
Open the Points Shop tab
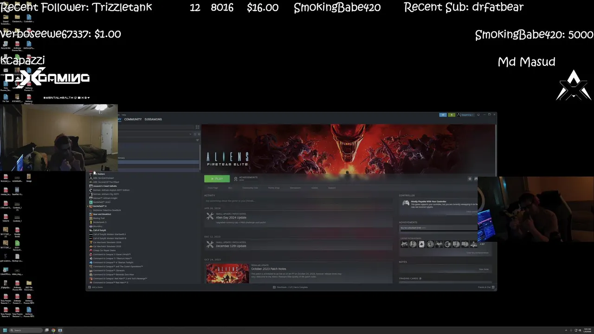click(274, 188)
